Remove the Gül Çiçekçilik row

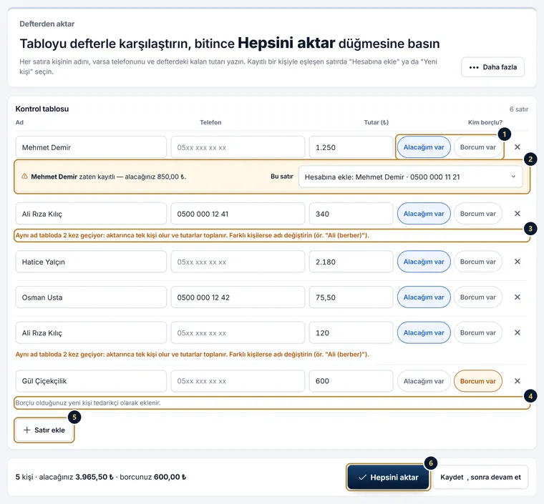click(x=517, y=381)
